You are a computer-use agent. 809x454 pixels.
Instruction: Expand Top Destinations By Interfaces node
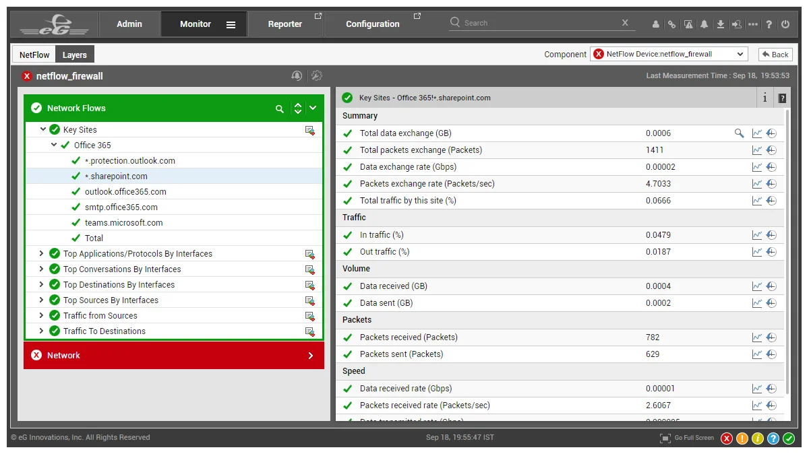[x=41, y=284]
